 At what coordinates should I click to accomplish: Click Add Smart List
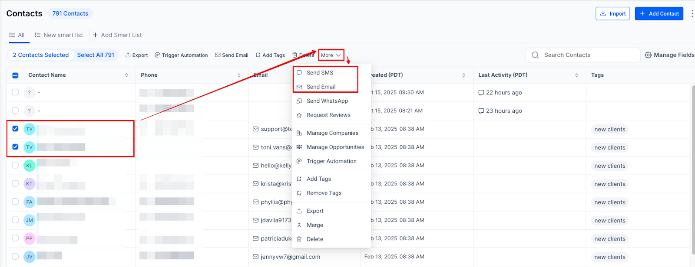[117, 35]
